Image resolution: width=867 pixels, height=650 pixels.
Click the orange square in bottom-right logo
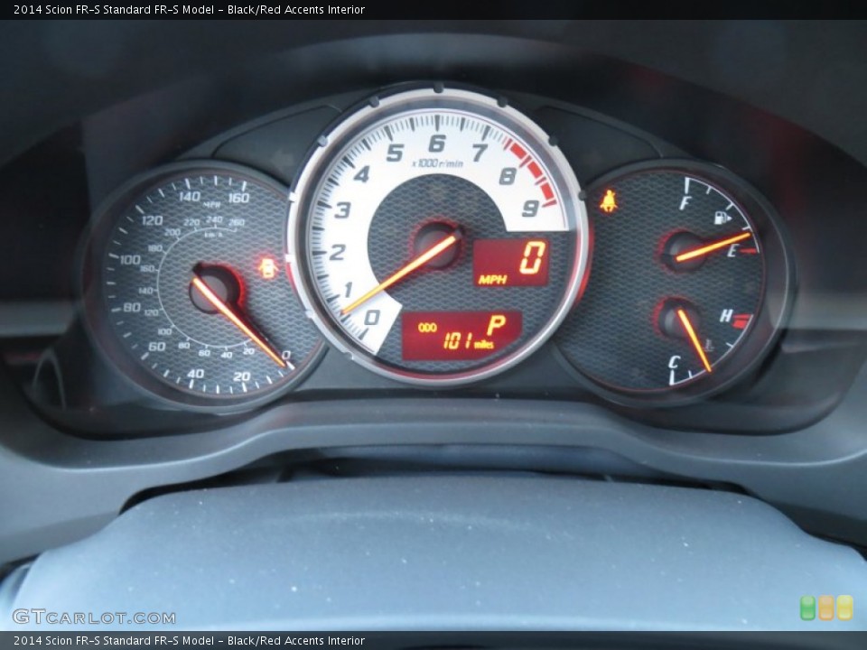(x=826, y=608)
